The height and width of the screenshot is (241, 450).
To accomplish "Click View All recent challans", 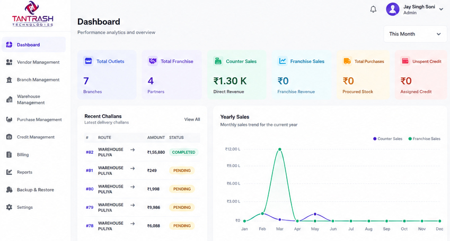I will click(192, 119).
